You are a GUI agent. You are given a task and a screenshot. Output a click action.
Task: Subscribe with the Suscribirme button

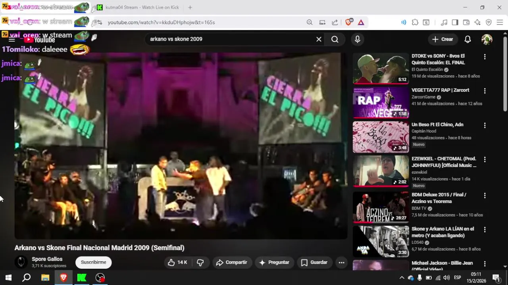94,262
